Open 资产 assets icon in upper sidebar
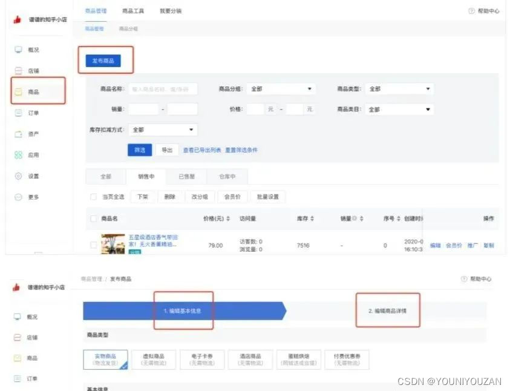The height and width of the screenshot is (391, 510). pos(19,134)
